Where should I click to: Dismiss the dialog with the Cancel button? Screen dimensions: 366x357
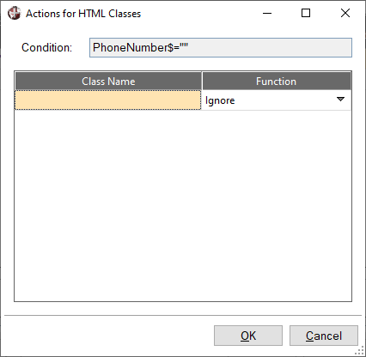point(324,336)
